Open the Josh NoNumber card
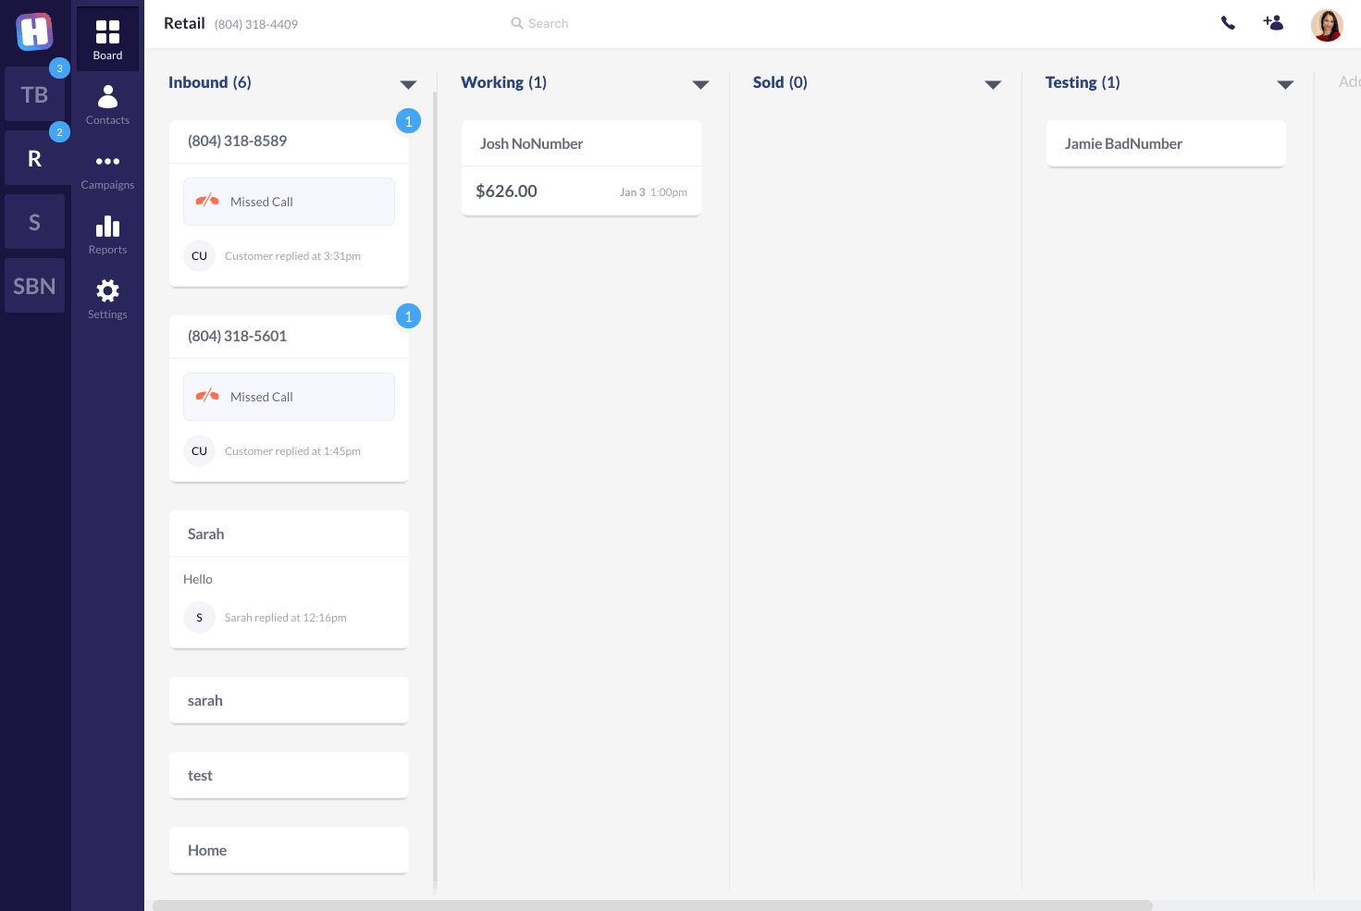The image size is (1361, 911). 580,144
